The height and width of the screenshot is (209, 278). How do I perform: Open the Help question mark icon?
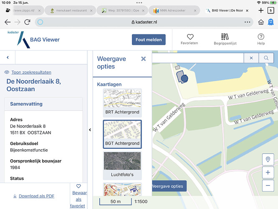coord(261,39)
